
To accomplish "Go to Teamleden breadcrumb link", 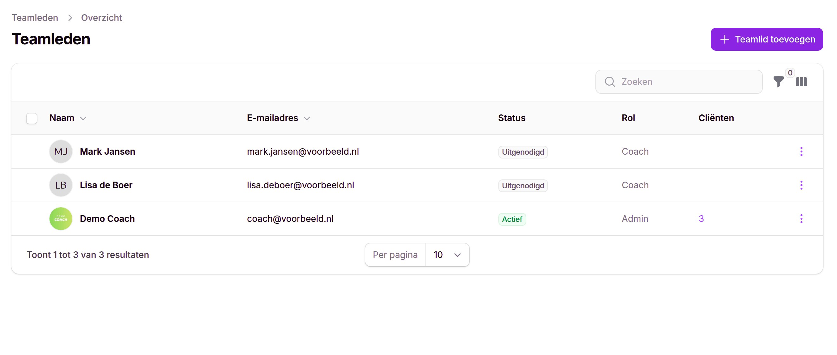I will click(35, 17).
